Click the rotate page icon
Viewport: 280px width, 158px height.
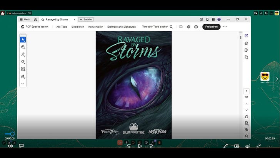[x=246, y=117]
